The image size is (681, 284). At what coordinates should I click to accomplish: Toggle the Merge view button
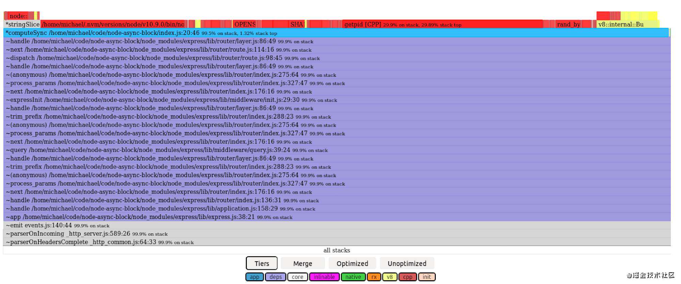(303, 263)
